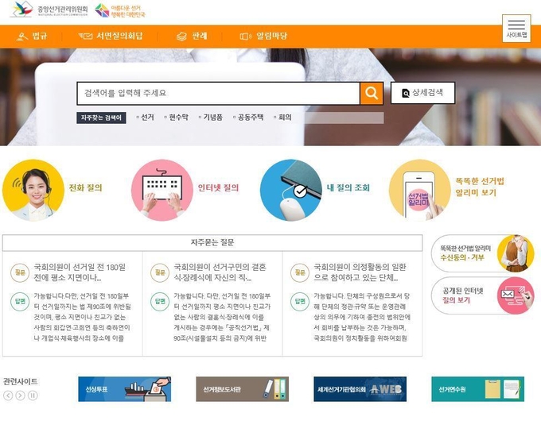The width and height of the screenshot is (541, 436).
Task: Select the 현수막 frequent search keyword
Action: coord(177,118)
